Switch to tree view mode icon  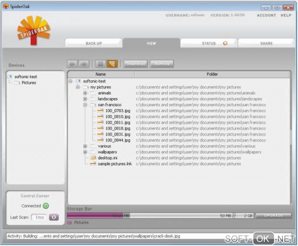[112, 64]
